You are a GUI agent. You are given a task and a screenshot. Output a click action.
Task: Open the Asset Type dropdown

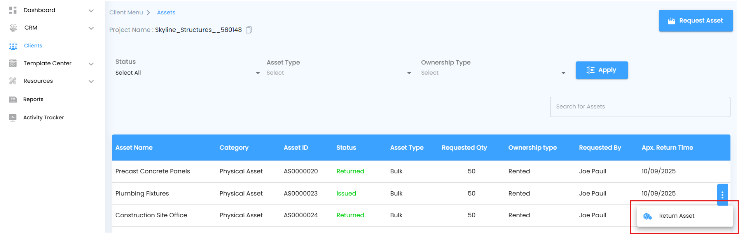(x=340, y=73)
